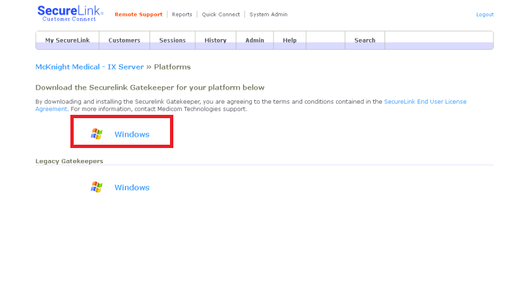This screenshot has width=512, height=308.
Task: Download the current Windows Gatekeeper link
Action: point(132,134)
